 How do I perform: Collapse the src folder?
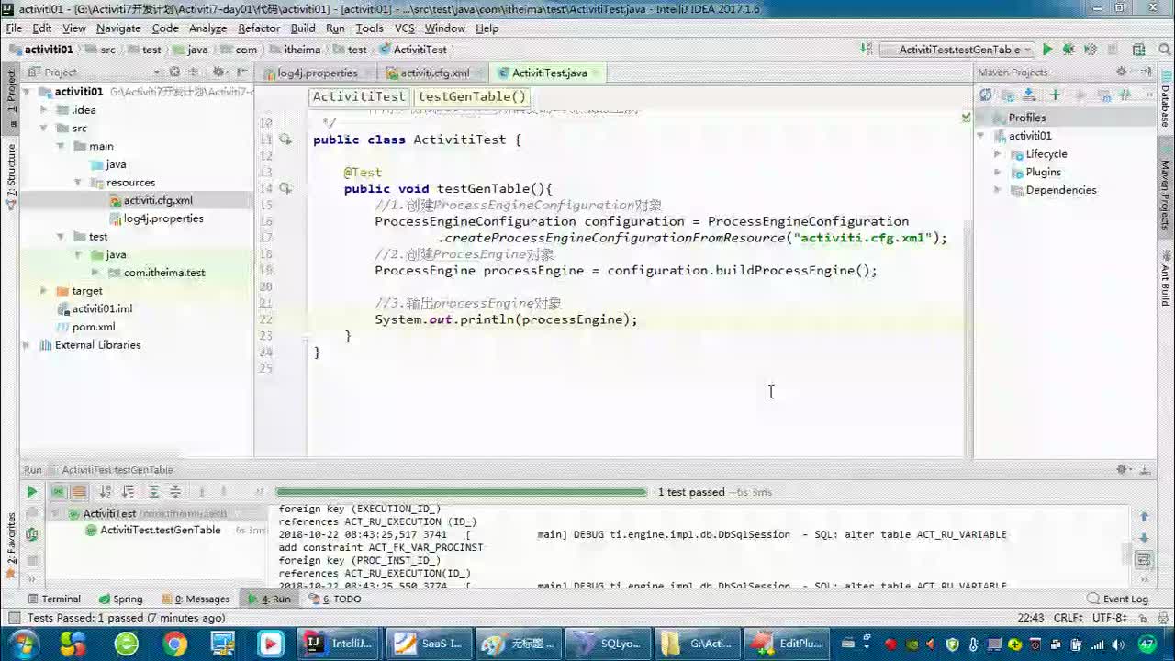point(43,129)
